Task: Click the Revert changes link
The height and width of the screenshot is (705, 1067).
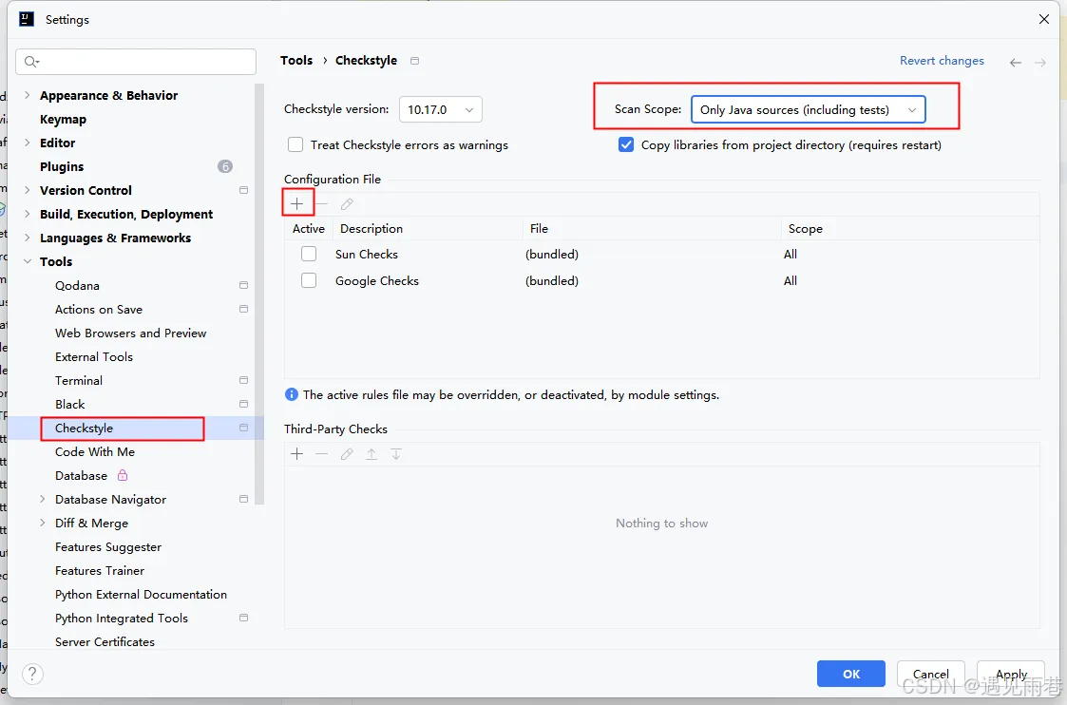Action: click(942, 60)
